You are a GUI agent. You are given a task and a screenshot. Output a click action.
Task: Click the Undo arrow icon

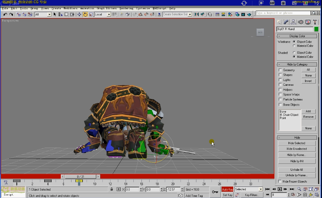[x=5, y=14]
